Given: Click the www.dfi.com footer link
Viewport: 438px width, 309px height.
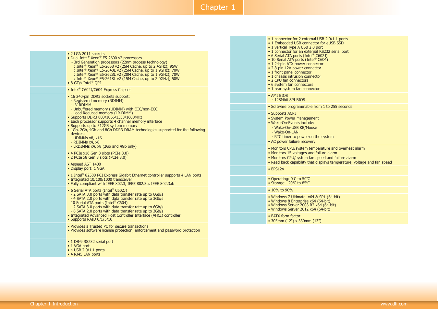Looking at the screenshot, I should tap(394, 304).
